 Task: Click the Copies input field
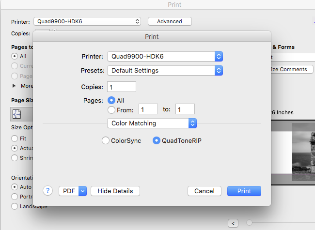[121, 87]
